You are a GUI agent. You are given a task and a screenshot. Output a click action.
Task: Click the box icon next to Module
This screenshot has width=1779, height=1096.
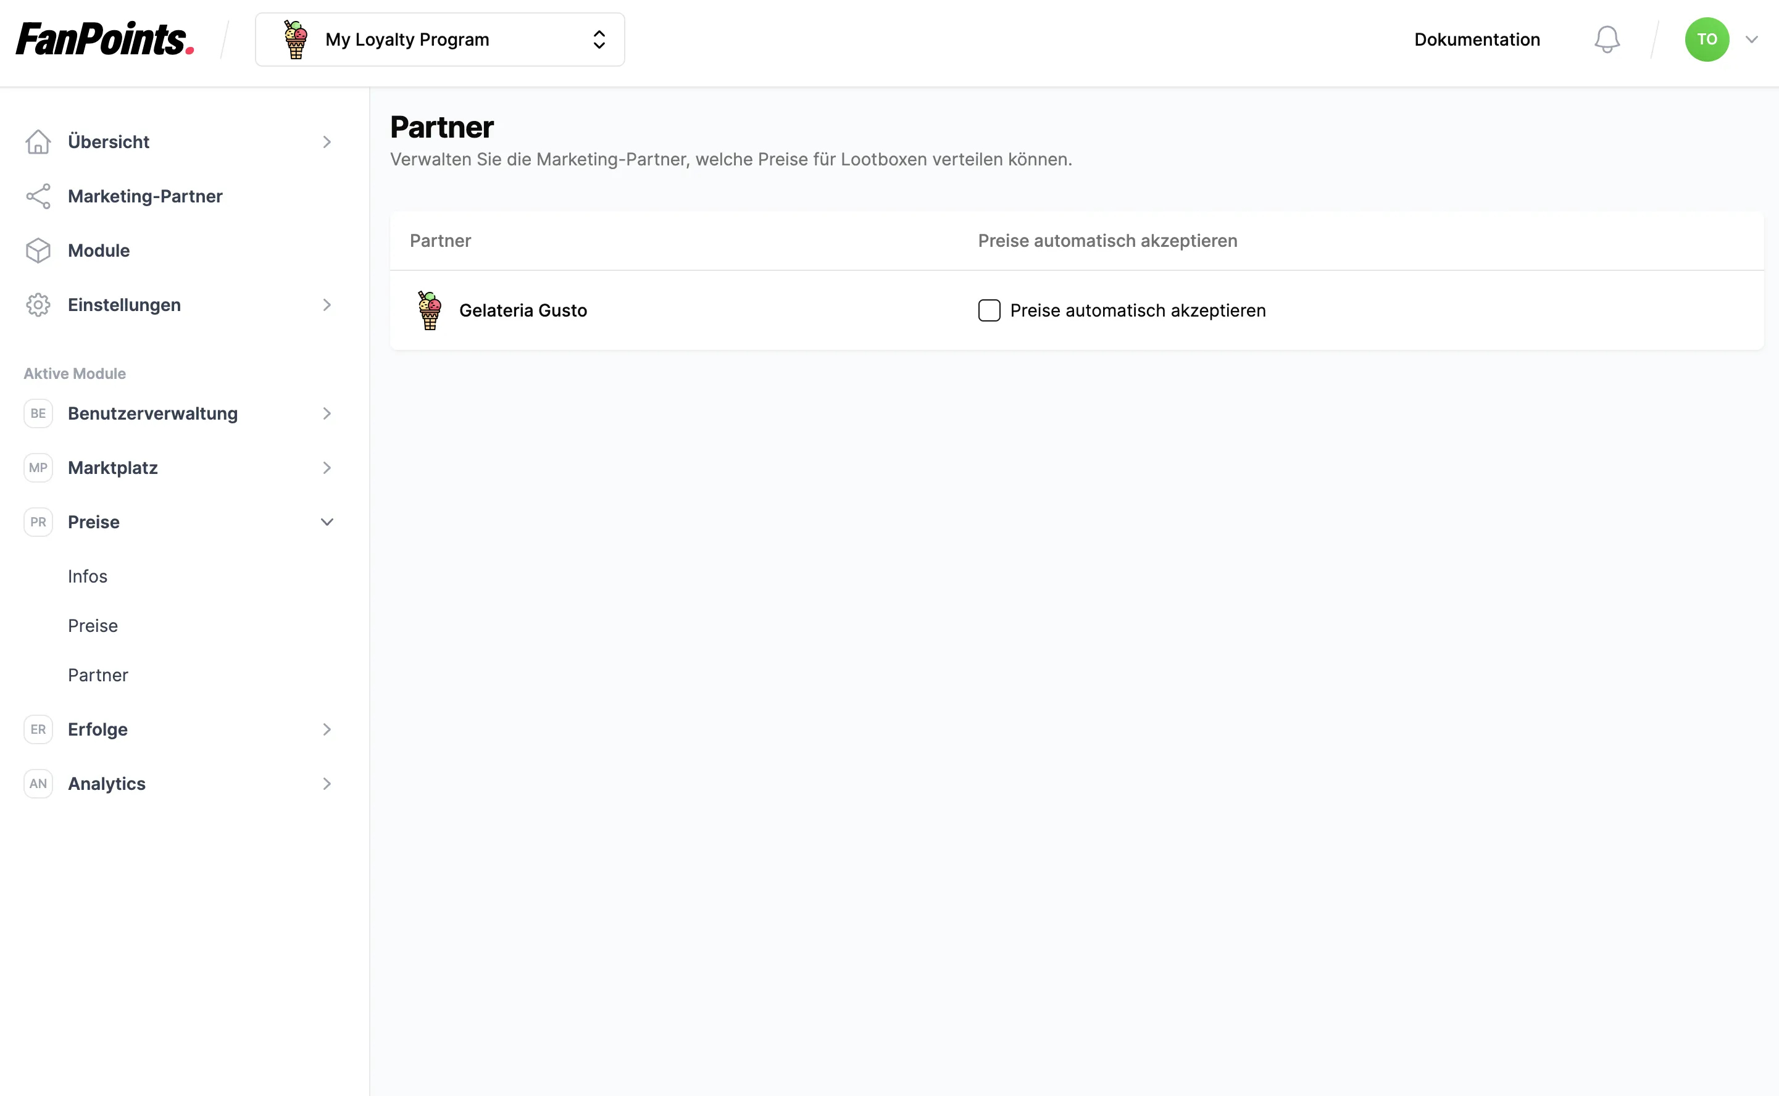pyautogui.click(x=38, y=249)
